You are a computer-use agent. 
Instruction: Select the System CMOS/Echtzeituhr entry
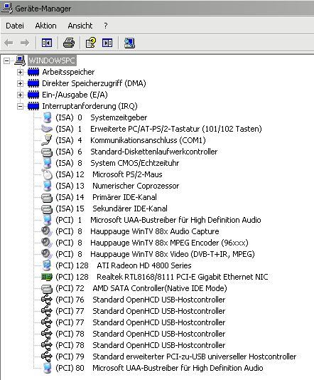pyautogui.click(x=117, y=163)
